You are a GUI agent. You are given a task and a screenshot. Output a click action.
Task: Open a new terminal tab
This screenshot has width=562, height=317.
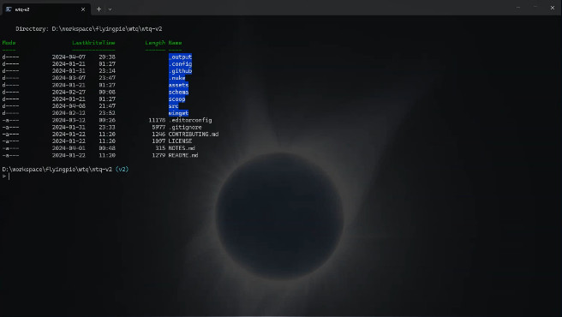coord(99,9)
